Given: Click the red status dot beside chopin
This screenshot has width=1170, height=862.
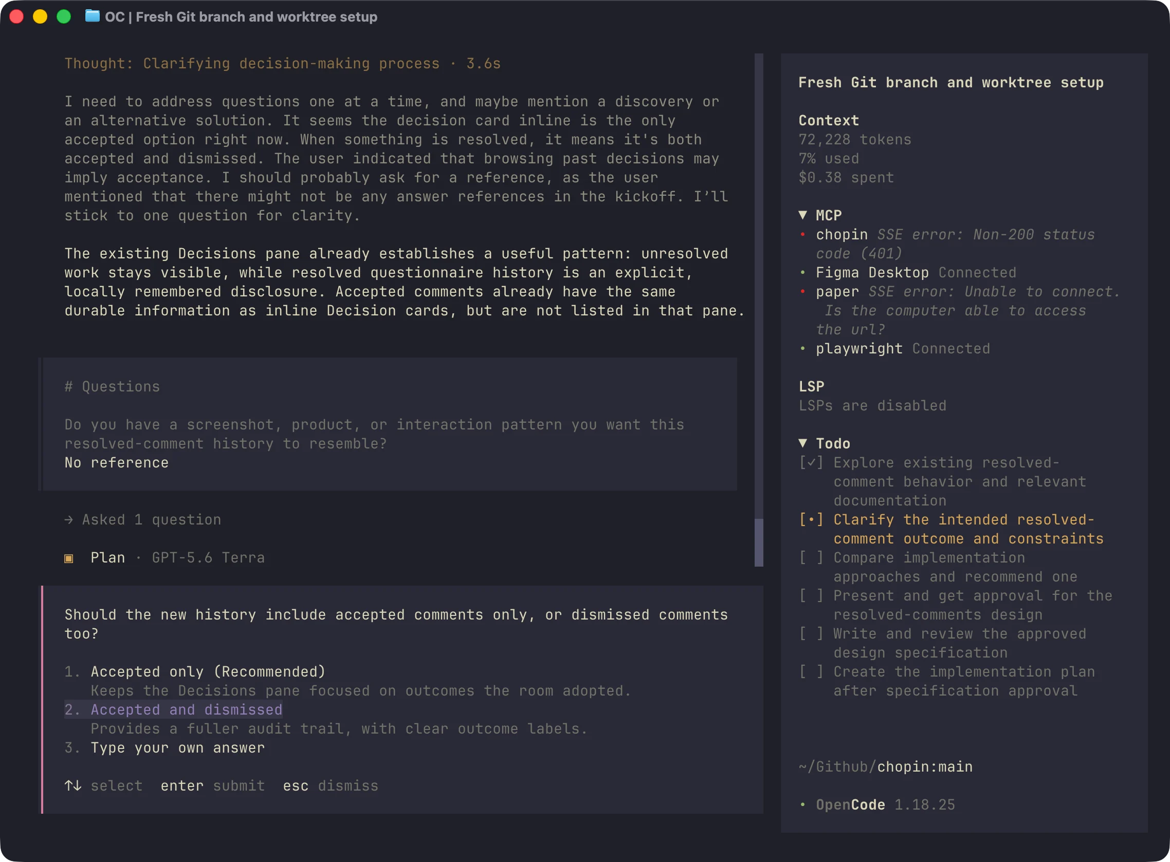Looking at the screenshot, I should [802, 235].
